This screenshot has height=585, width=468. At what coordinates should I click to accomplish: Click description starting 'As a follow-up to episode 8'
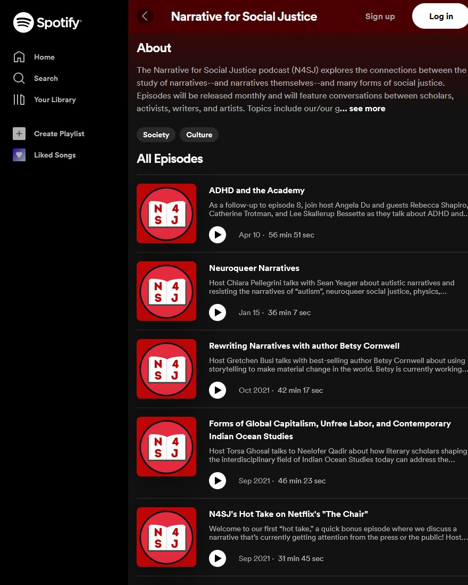338,209
